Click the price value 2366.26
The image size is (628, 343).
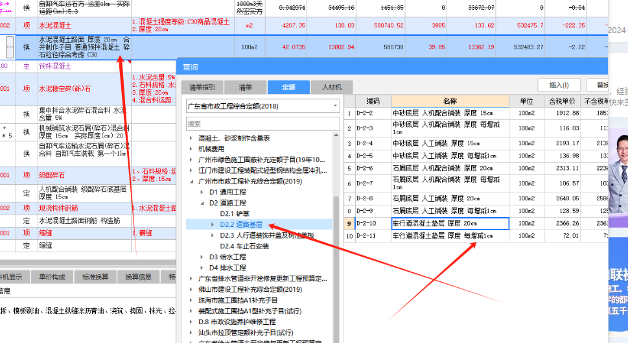pos(568,223)
